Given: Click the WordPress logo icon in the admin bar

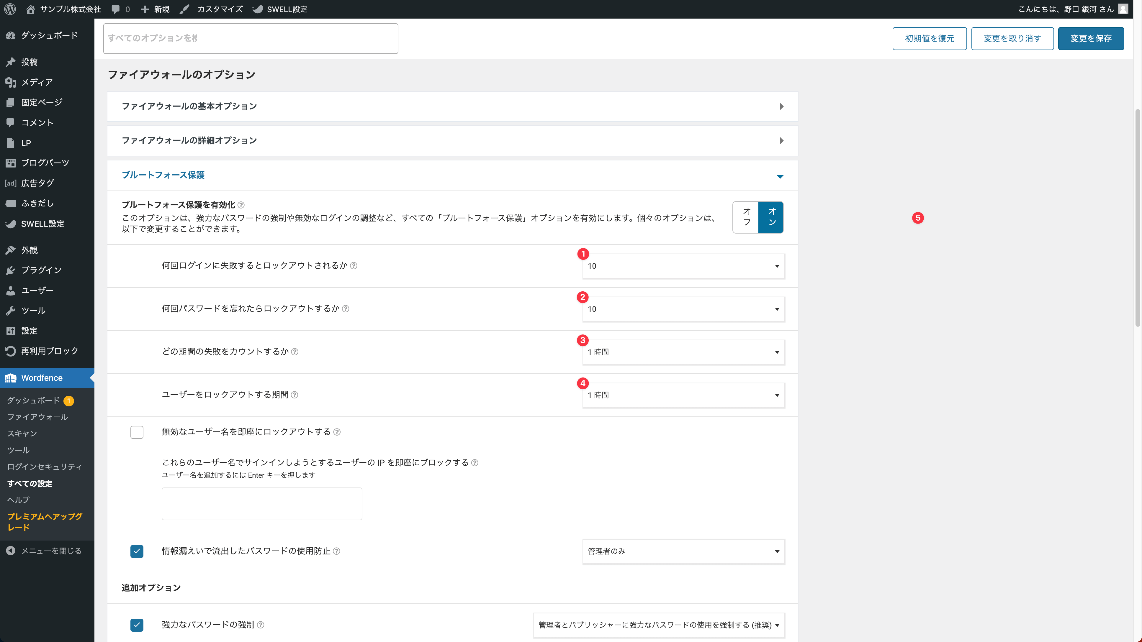Looking at the screenshot, I should (10, 9).
